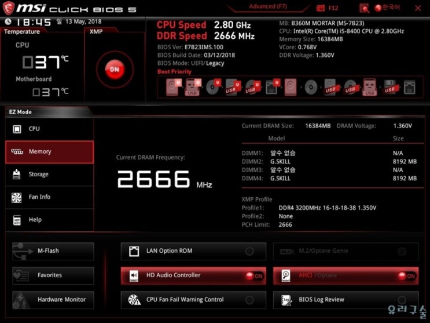
Task: Select the UEFI hard disk boot device icon
Action: tap(174, 87)
